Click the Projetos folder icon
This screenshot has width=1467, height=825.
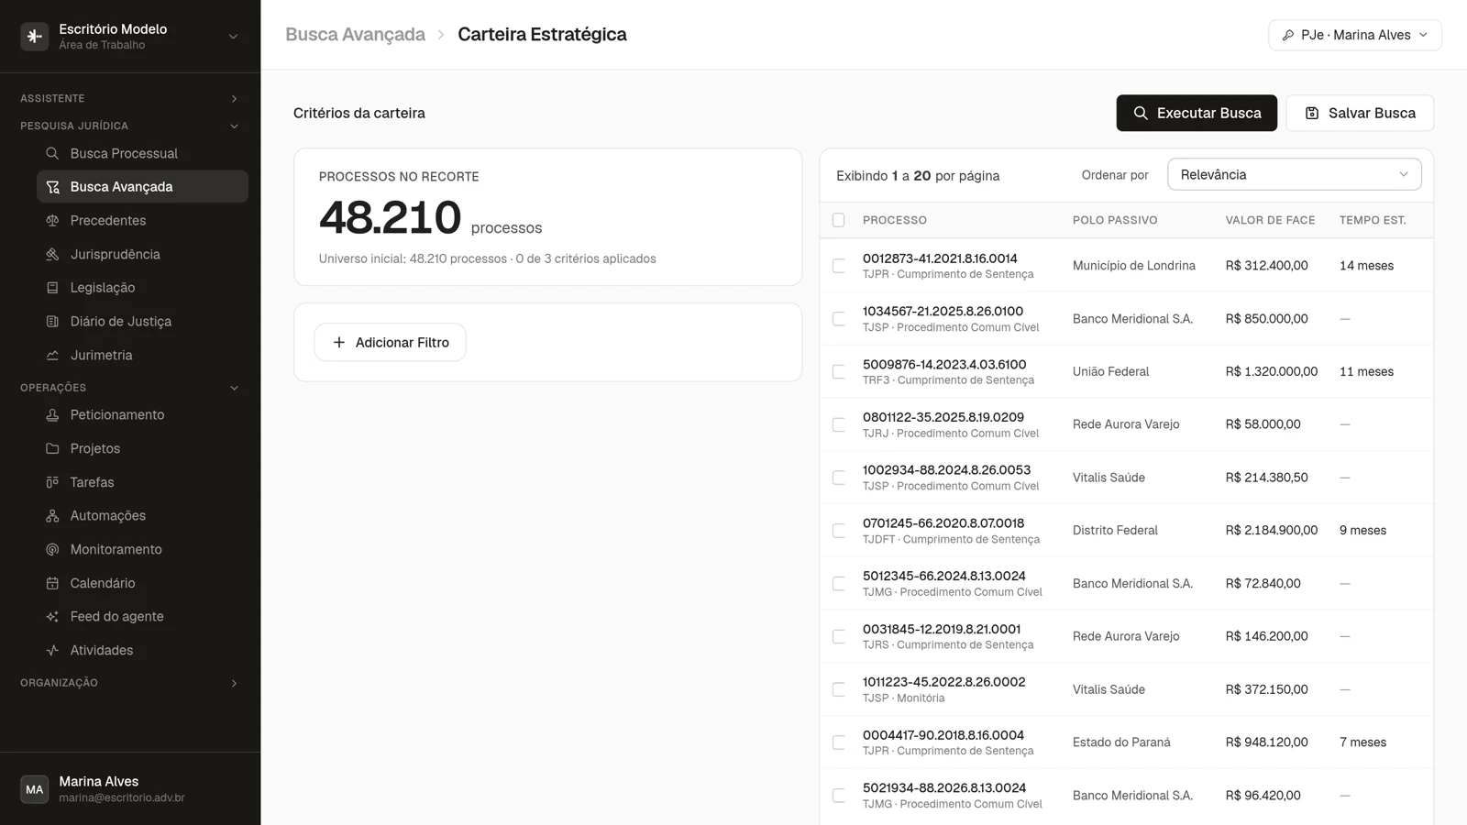(x=52, y=448)
